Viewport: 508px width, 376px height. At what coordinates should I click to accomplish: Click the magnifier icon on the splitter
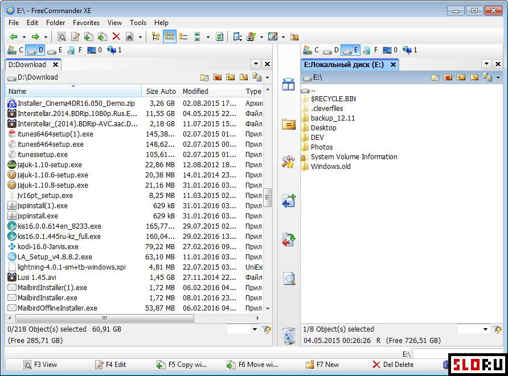[289, 279]
